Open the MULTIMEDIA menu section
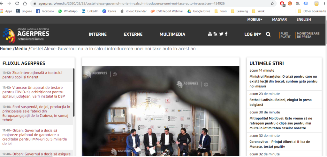This screenshot has height=157, width=327. coord(172,34)
